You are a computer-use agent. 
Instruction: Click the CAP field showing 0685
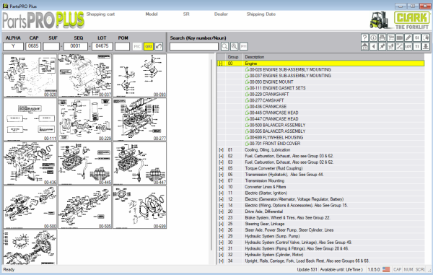tap(33, 46)
